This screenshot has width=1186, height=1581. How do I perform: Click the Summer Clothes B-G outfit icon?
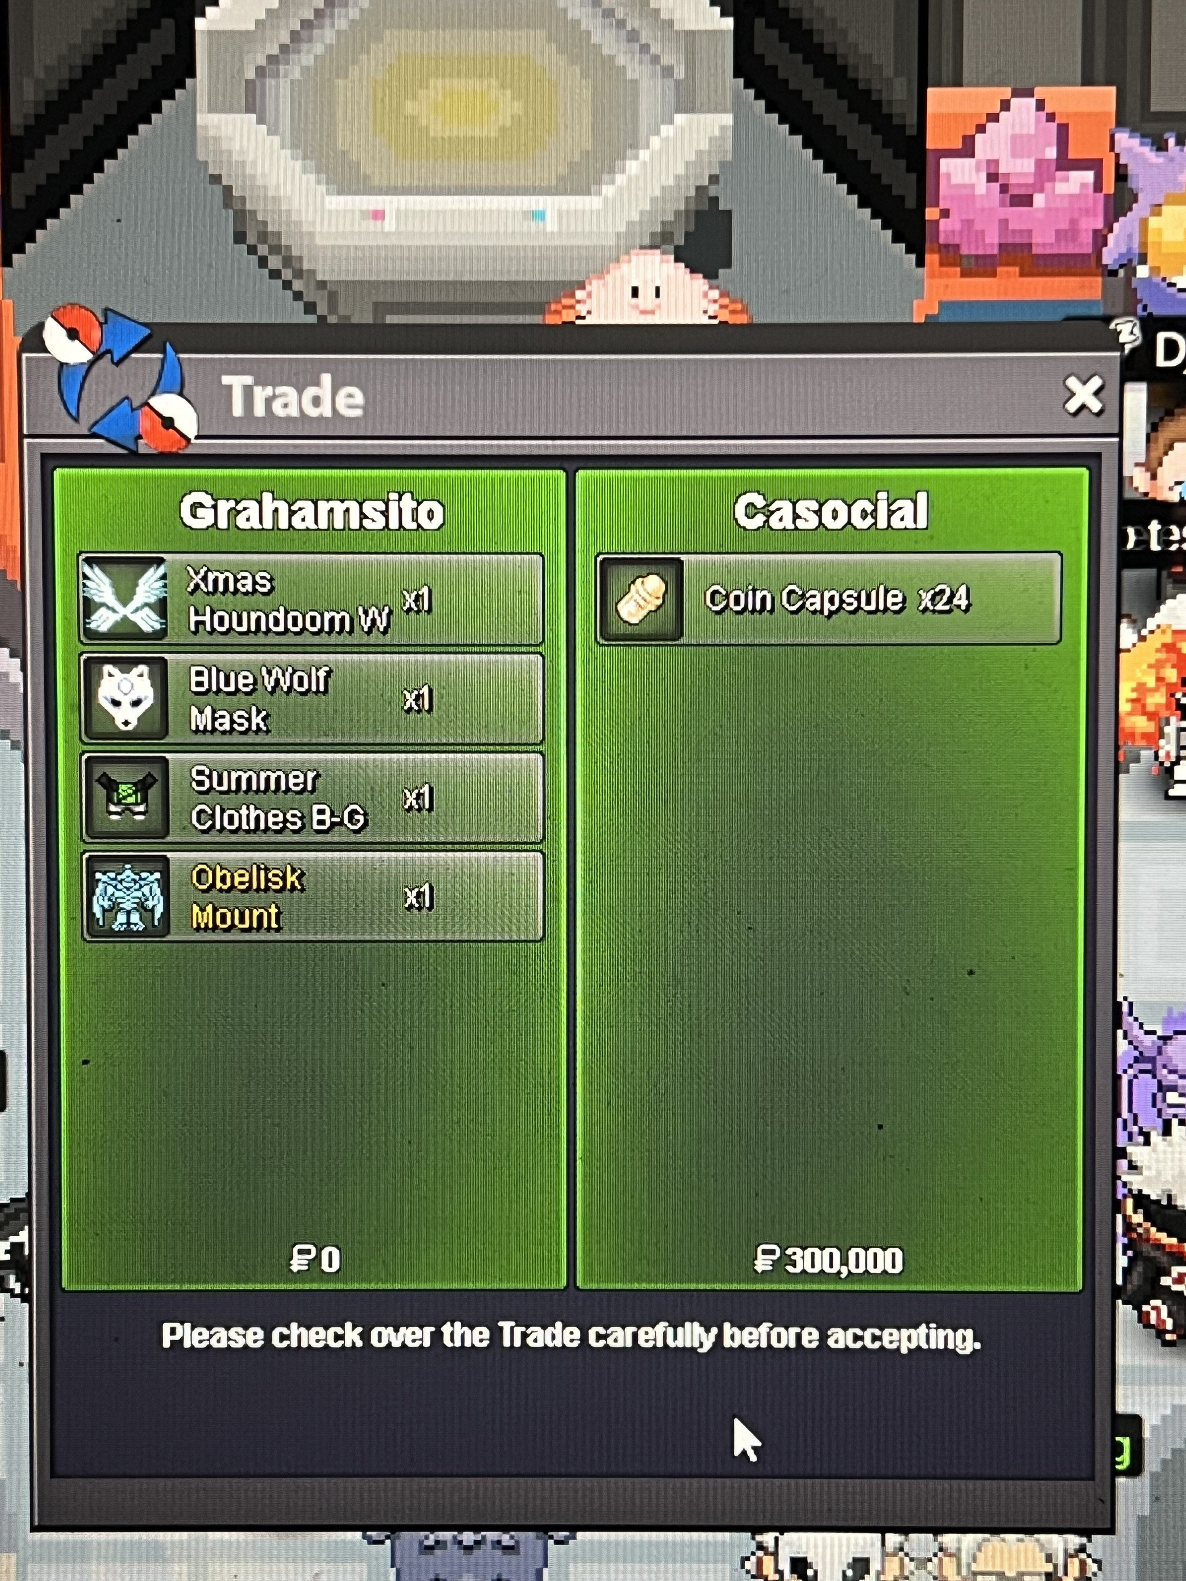coord(127,798)
